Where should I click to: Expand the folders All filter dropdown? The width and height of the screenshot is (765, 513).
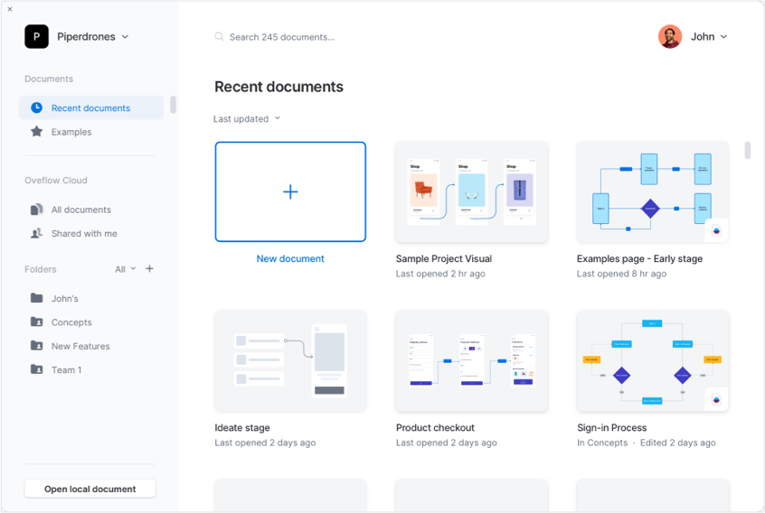(x=126, y=269)
